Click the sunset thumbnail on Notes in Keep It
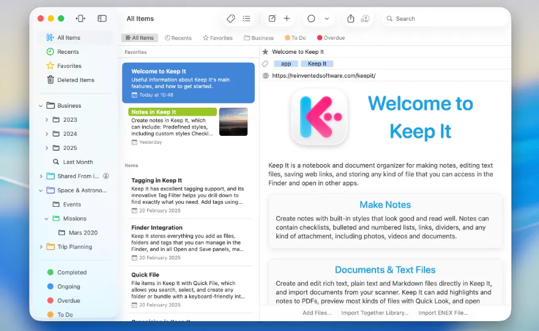Viewport: 539px width, 331px height. (233, 122)
